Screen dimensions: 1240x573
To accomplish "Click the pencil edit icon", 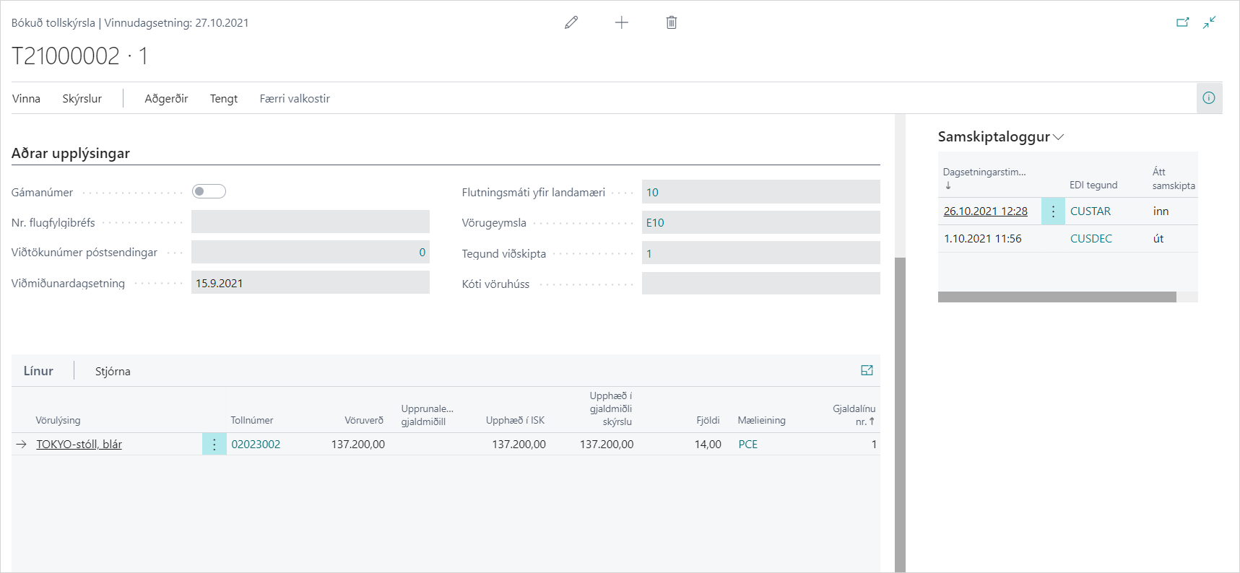I will pos(571,22).
